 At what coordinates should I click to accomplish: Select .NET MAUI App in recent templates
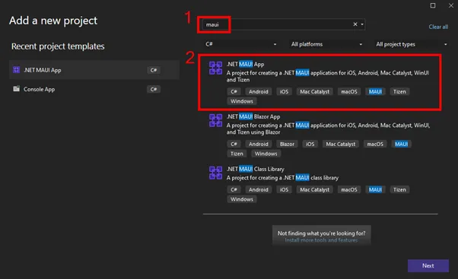(94, 70)
